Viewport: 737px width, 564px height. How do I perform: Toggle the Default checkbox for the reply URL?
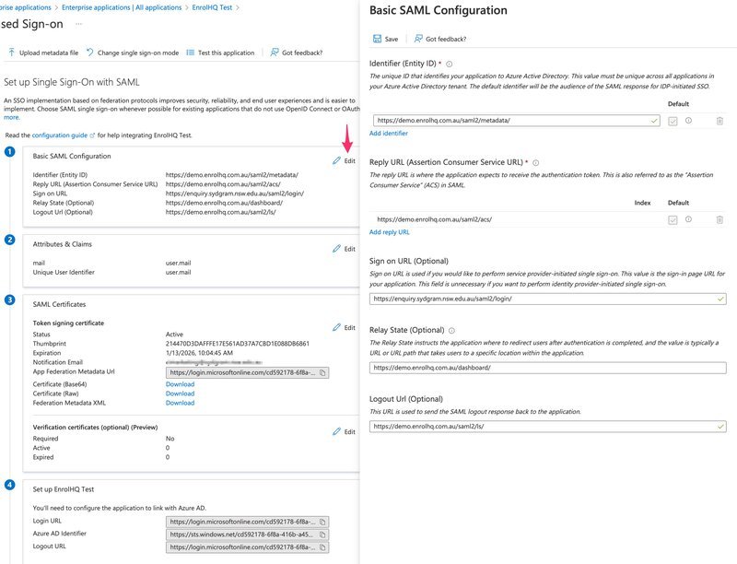pos(673,217)
